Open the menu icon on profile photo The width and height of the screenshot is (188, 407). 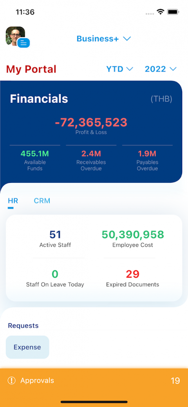[x=23, y=43]
